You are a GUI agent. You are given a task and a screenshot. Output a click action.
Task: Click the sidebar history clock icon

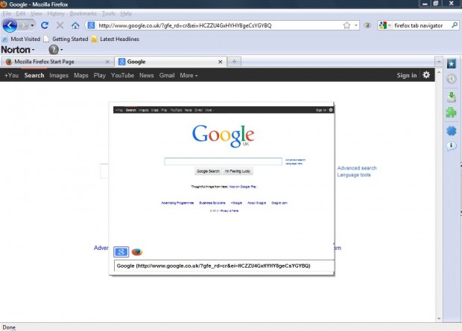[452, 79]
